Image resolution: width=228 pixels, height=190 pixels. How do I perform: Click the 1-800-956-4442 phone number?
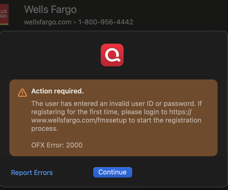click(106, 22)
